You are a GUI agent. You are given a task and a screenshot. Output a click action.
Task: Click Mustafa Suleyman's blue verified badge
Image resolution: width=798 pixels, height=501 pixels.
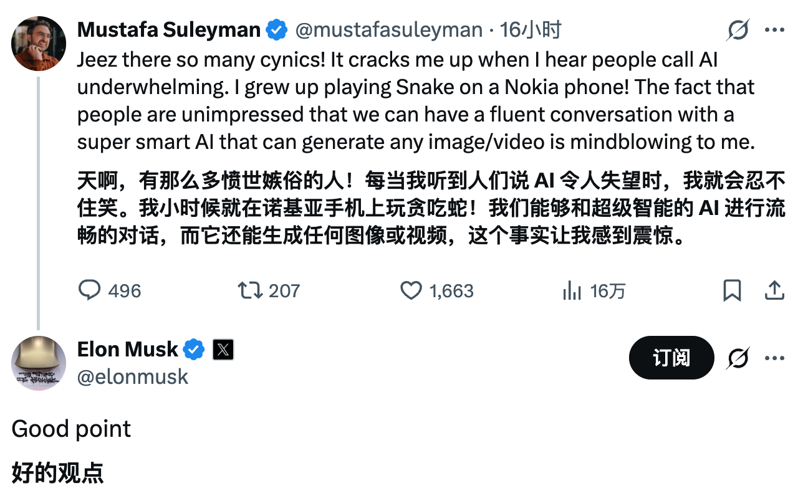point(277,30)
